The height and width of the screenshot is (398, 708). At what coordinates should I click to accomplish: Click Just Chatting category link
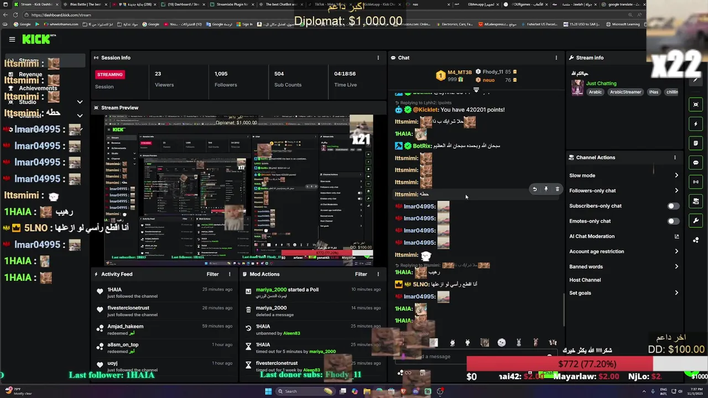point(601,83)
